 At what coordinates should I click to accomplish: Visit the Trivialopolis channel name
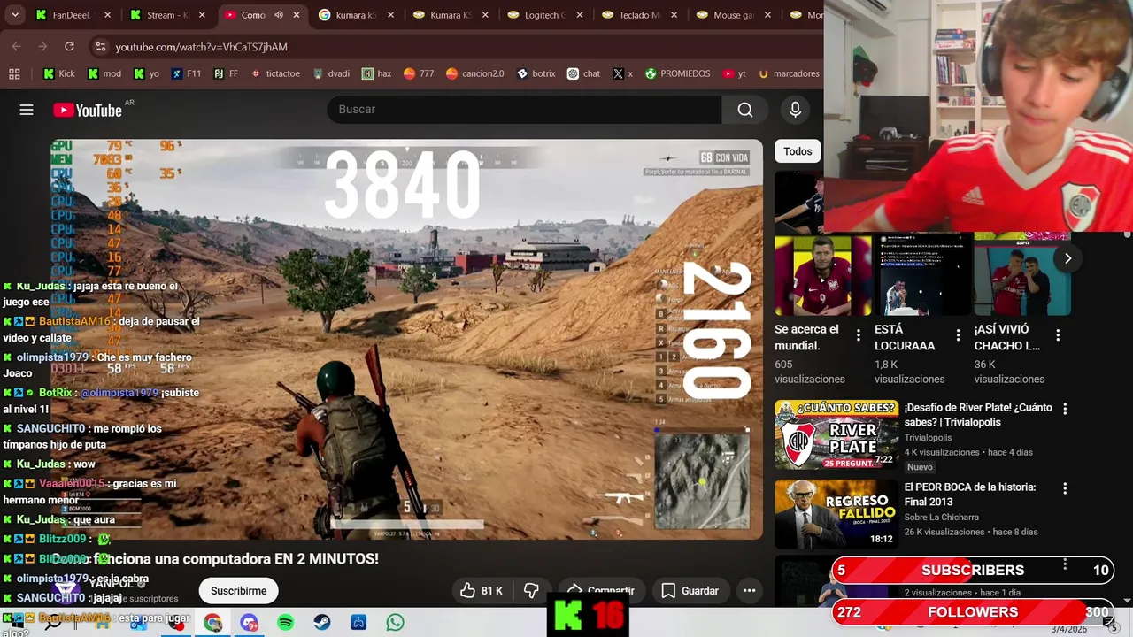pyautogui.click(x=928, y=437)
